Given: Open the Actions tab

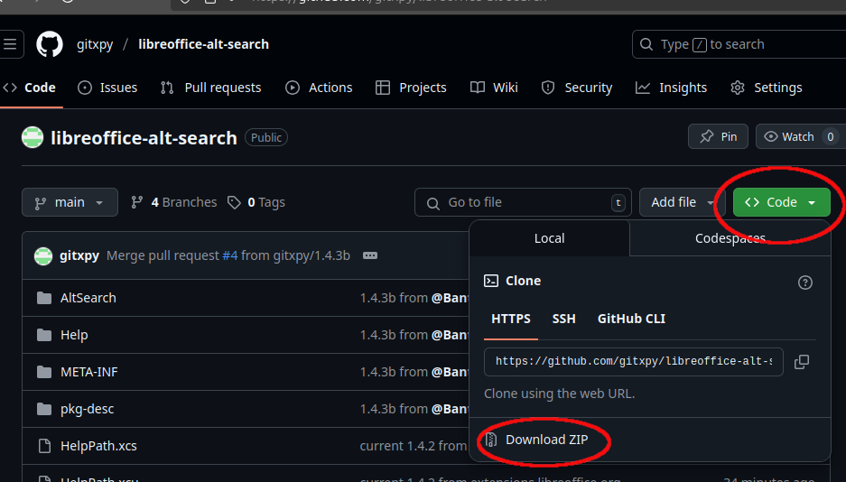Looking at the screenshot, I should 319,88.
